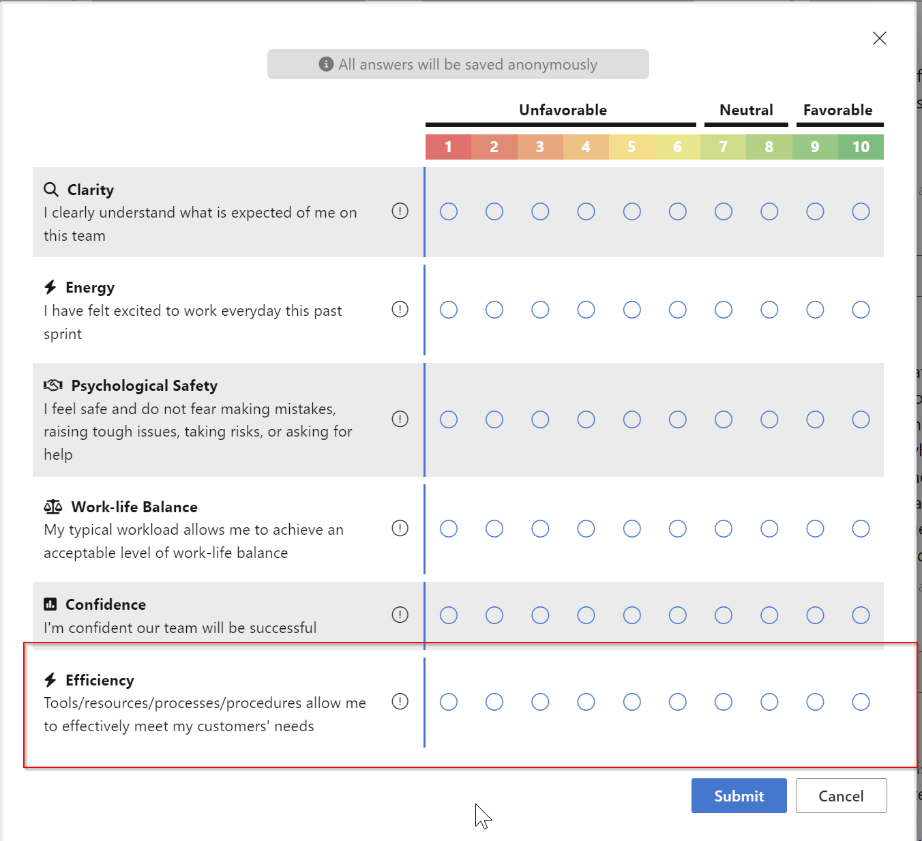The image size is (922, 841).
Task: Click the lightning bolt icon beside Energy
Action: click(51, 287)
